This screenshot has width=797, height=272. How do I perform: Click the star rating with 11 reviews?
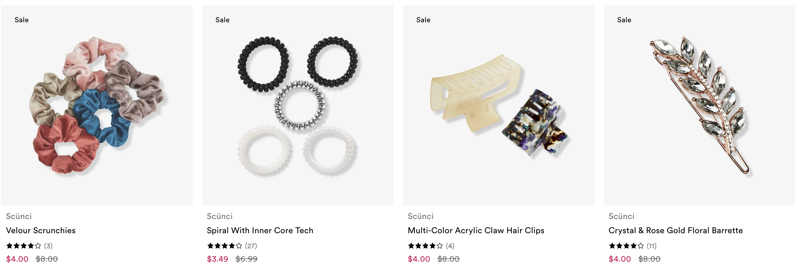626,246
